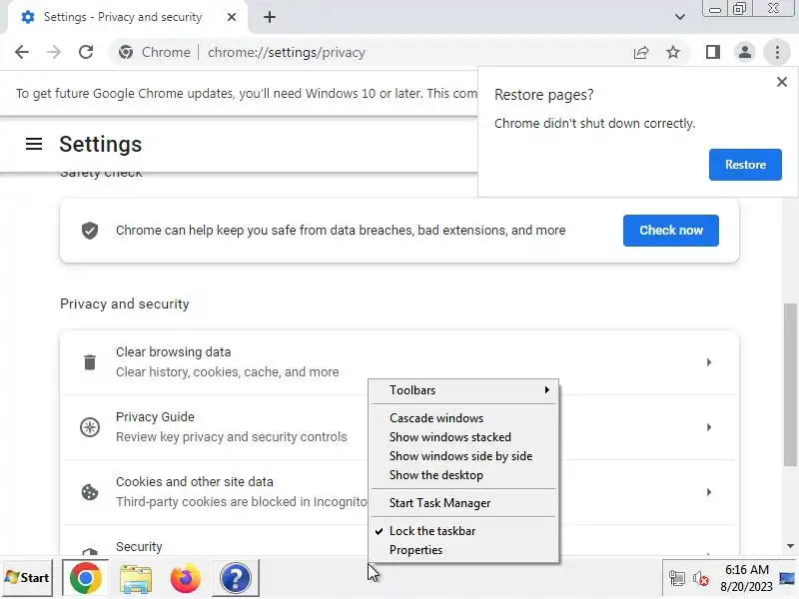This screenshot has height=599, width=799.
Task: Share this page via the share icon
Action: tap(641, 53)
